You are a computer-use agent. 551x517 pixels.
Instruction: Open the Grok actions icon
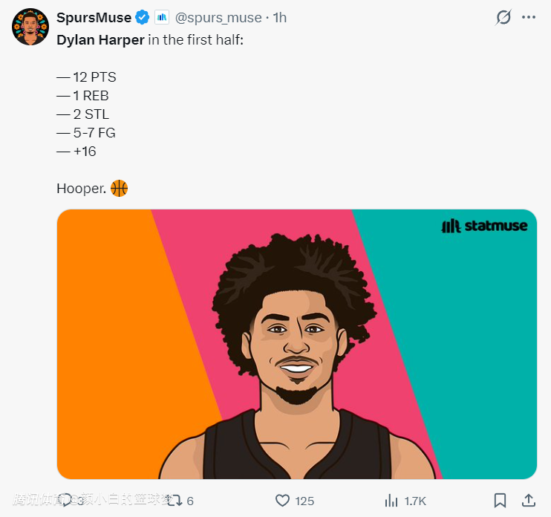[503, 17]
